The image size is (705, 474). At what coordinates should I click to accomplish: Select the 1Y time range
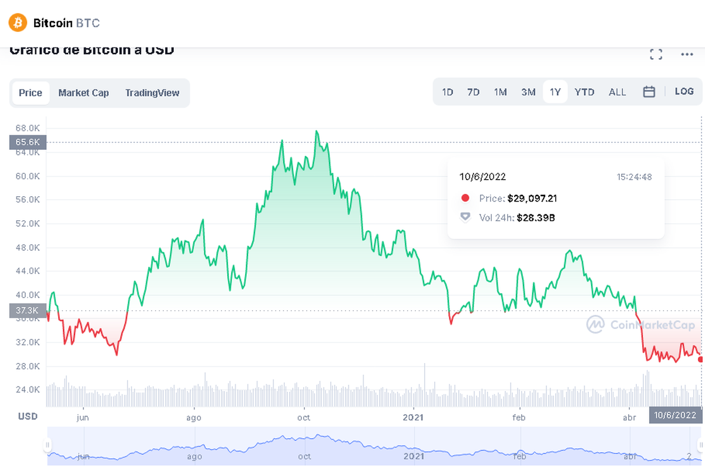point(555,92)
